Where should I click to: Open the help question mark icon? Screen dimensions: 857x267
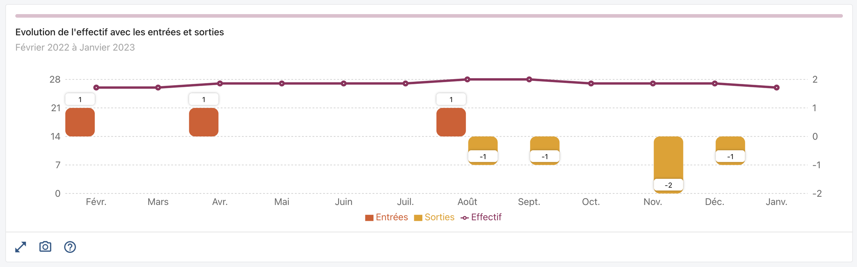coord(70,247)
